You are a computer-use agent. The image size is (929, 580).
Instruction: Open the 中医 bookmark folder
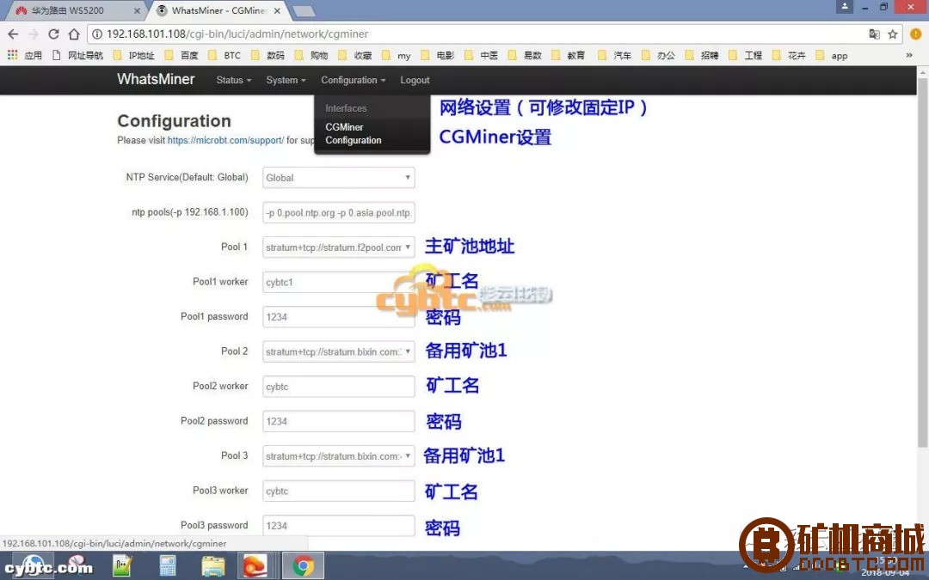point(481,55)
